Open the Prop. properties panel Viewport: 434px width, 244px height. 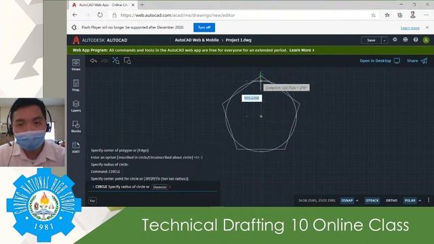pyautogui.click(x=76, y=85)
